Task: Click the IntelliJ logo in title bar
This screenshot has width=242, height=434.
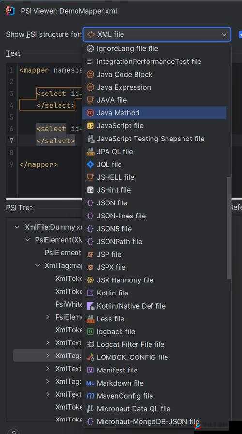Action: coord(10,11)
